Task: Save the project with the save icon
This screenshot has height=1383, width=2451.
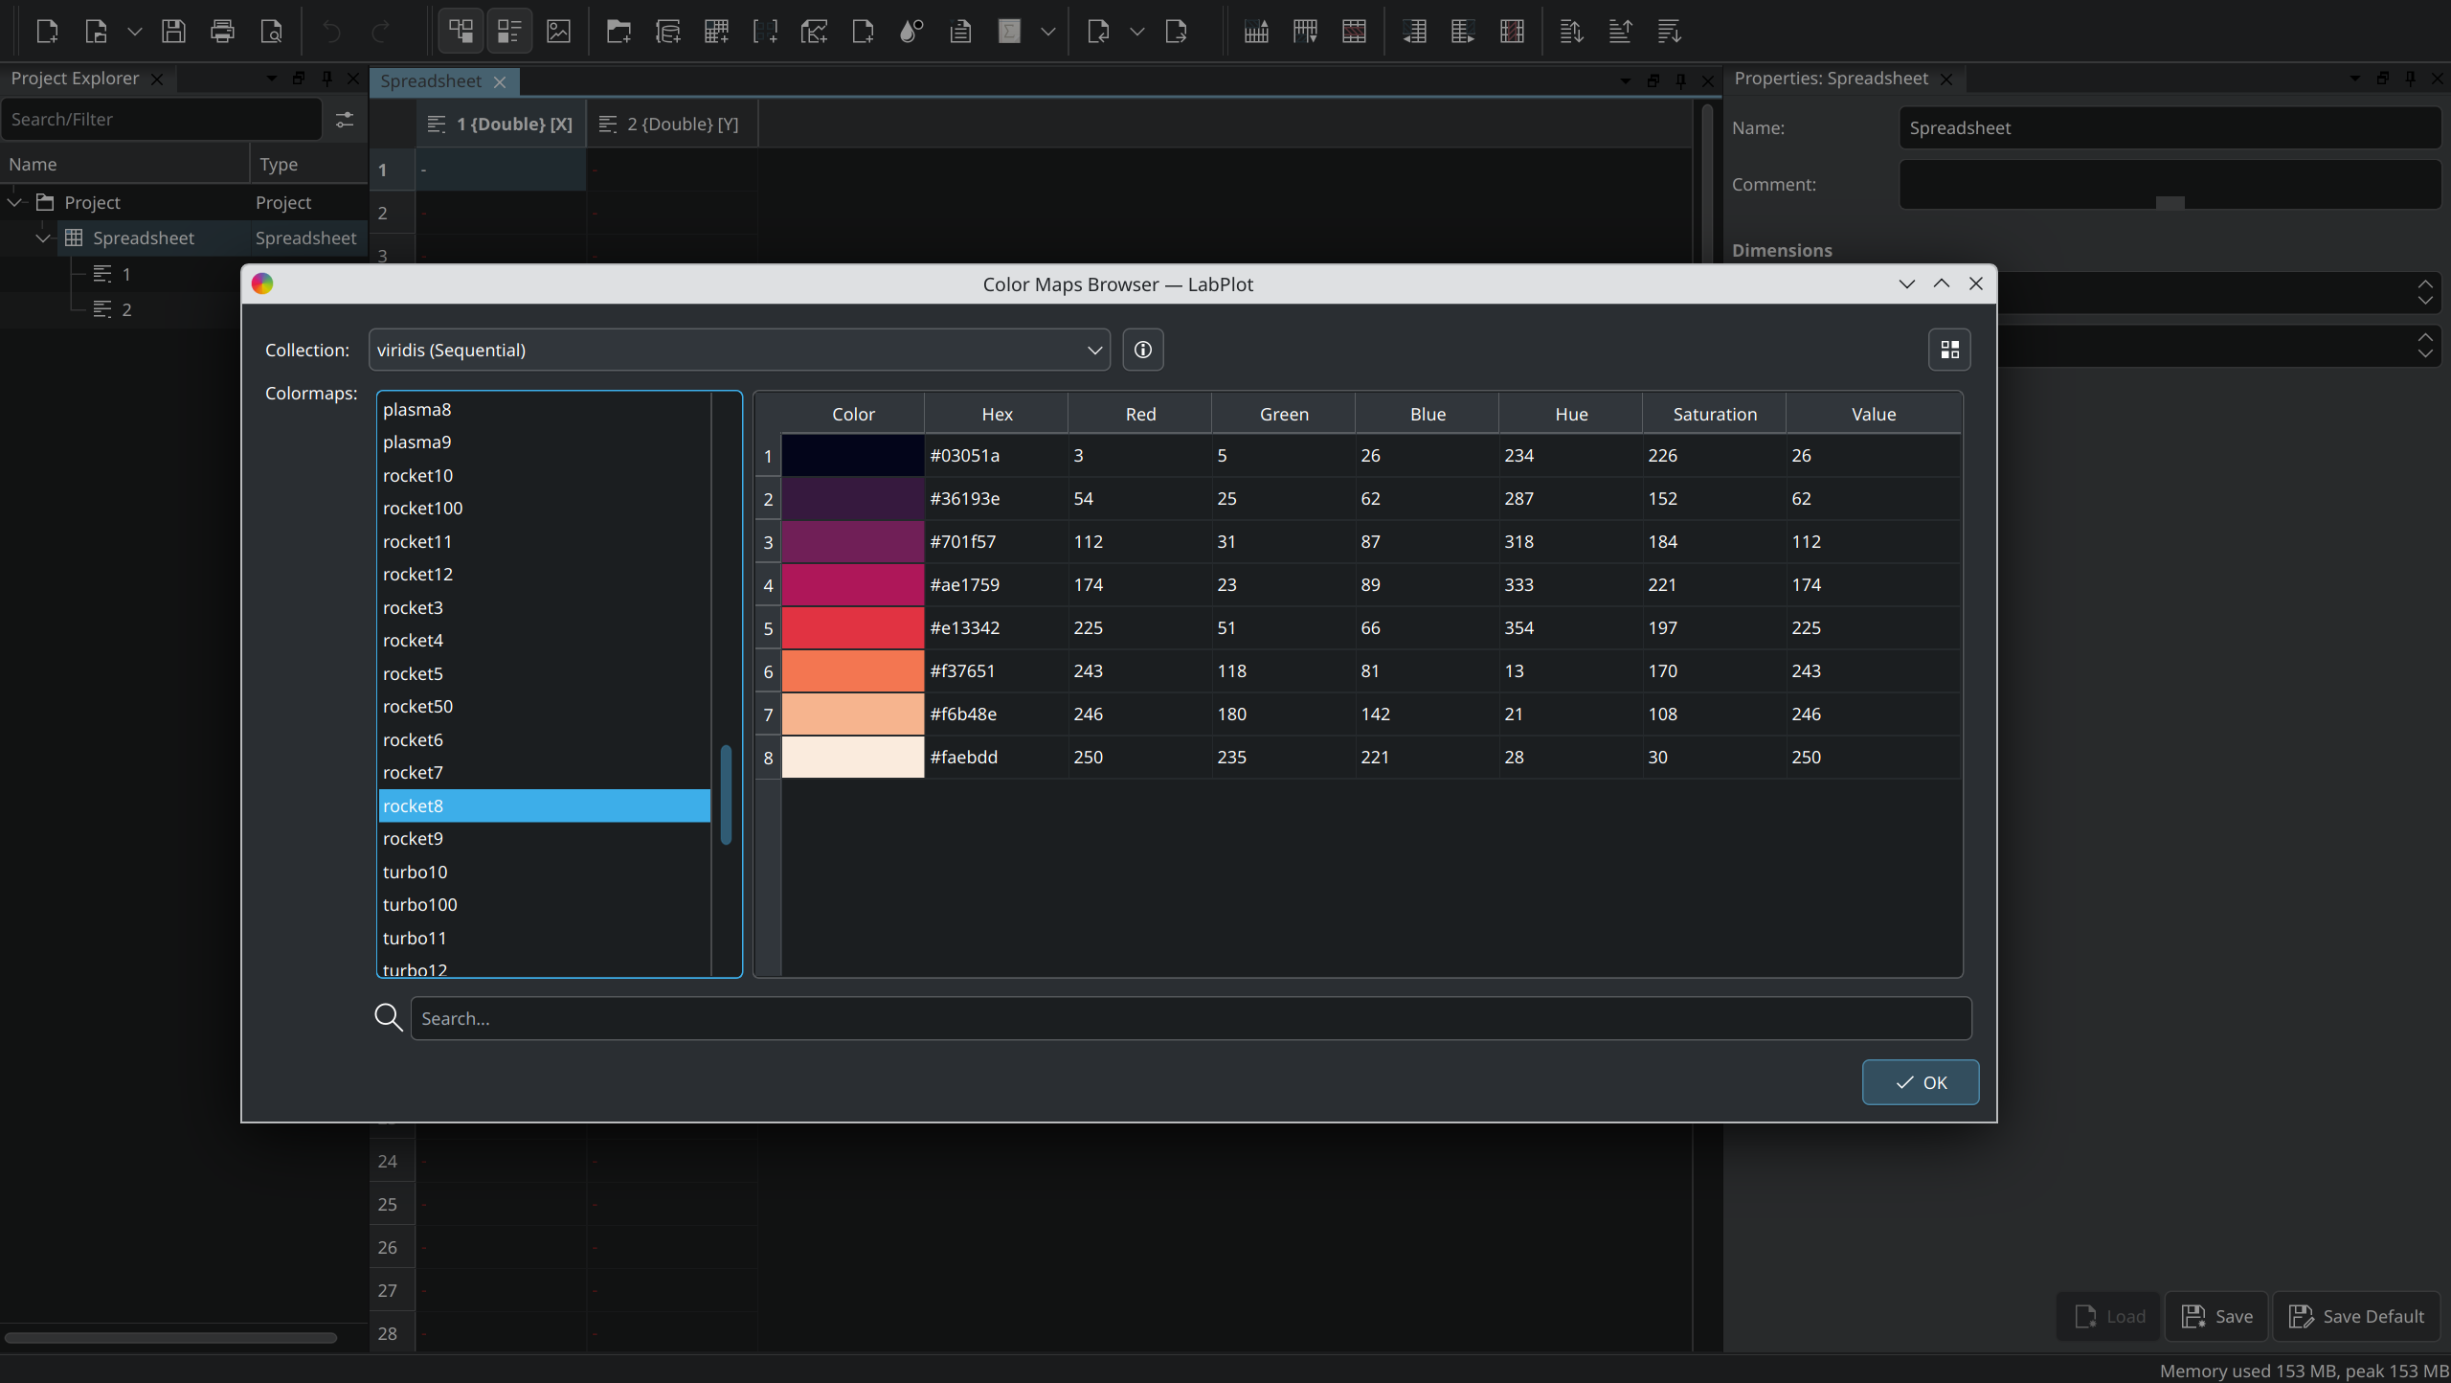Action: click(173, 31)
